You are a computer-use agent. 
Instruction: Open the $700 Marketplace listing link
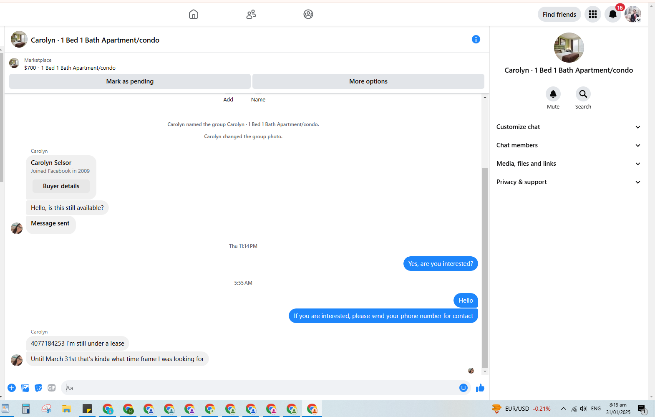(x=70, y=68)
